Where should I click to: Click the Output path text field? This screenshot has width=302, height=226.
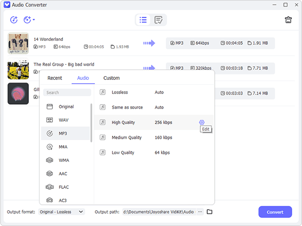point(159,212)
